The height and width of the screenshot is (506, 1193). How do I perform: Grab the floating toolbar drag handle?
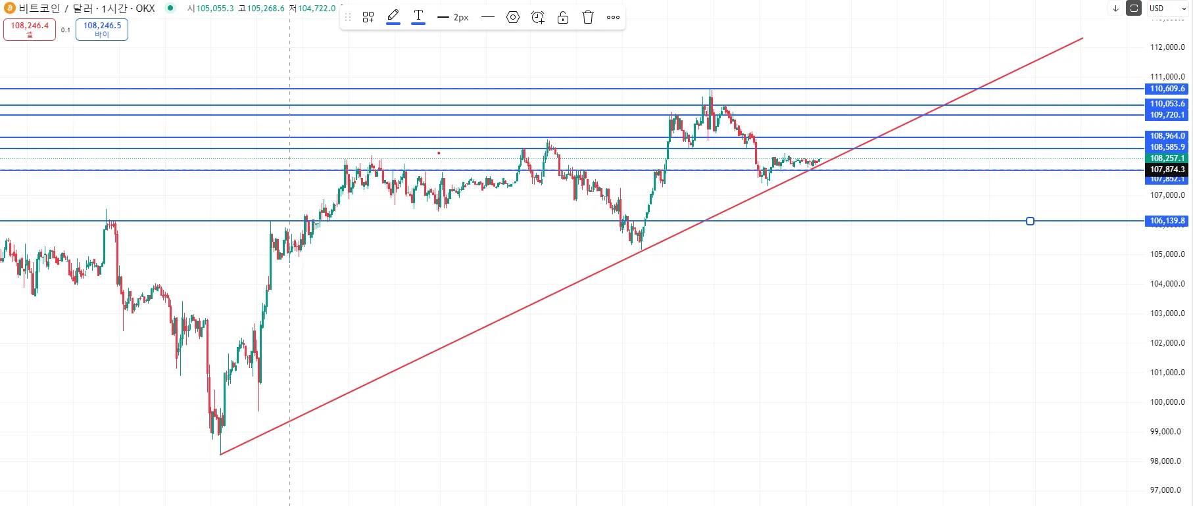click(x=348, y=18)
